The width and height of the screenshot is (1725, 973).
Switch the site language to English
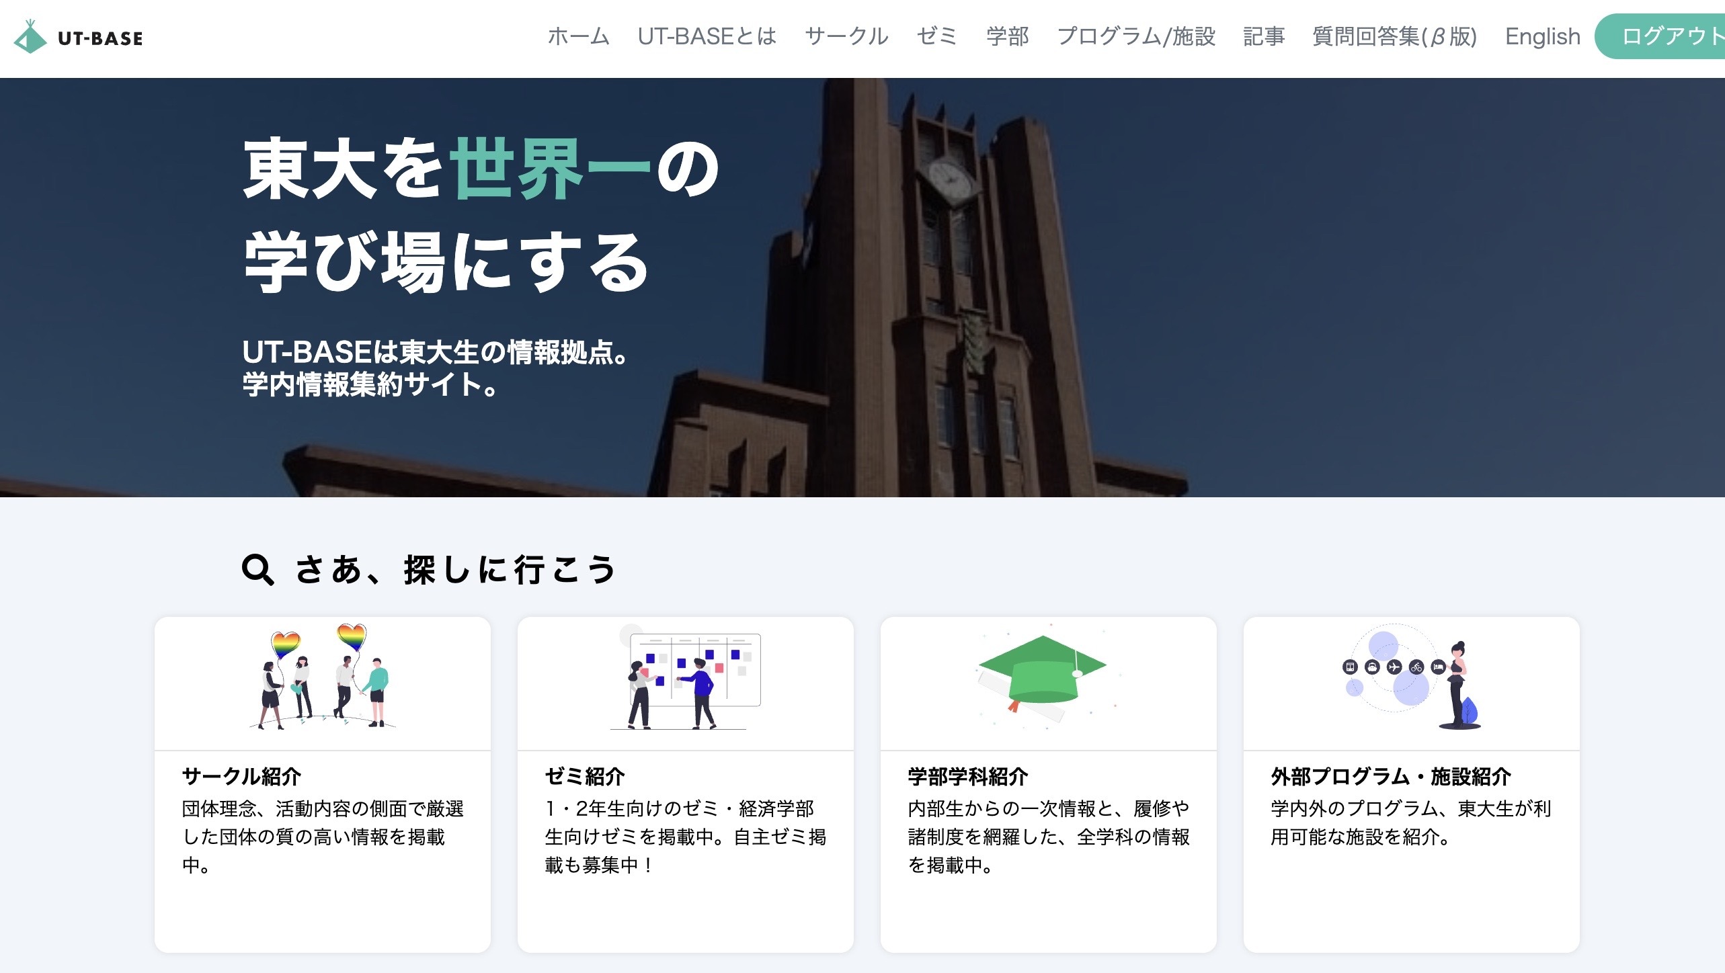(x=1543, y=36)
